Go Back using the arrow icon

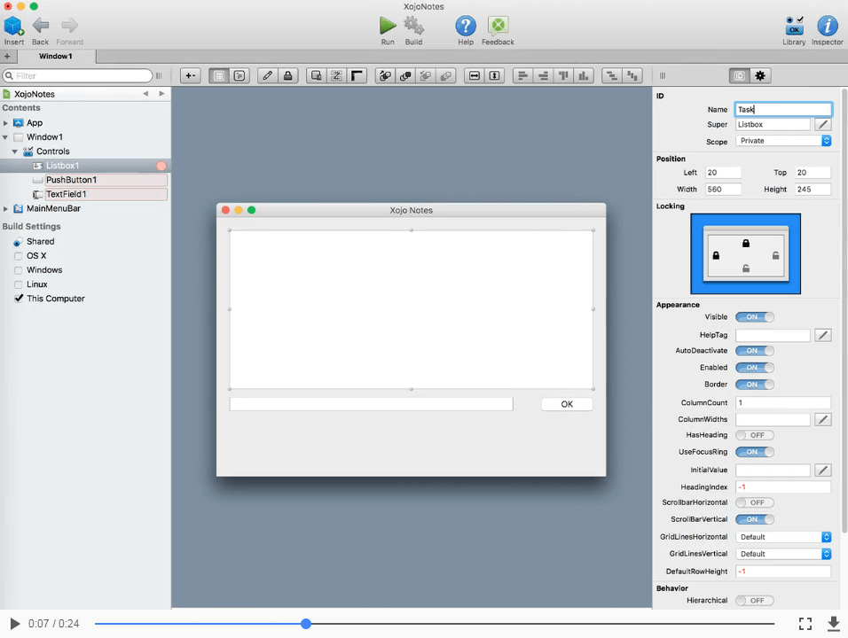[41, 25]
